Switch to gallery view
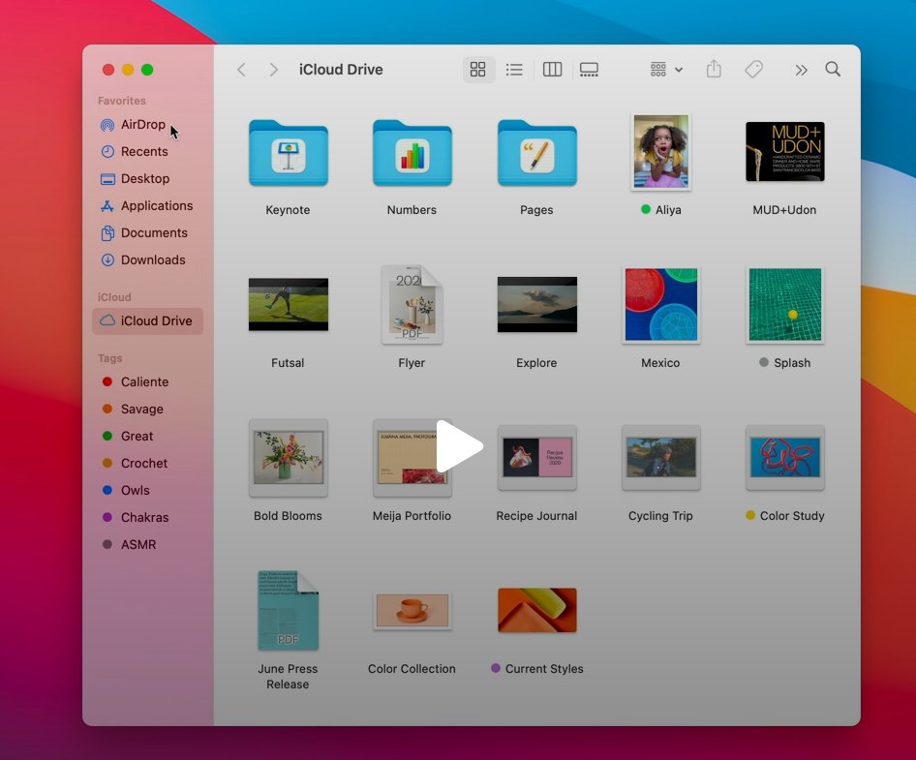The image size is (916, 760). [x=589, y=70]
